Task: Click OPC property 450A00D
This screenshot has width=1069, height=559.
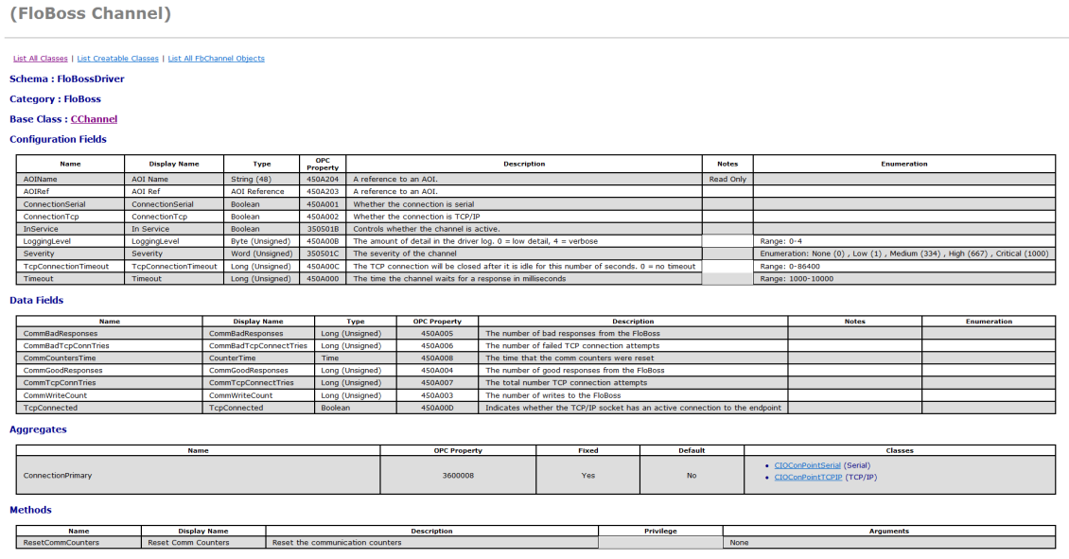Action: click(437, 409)
